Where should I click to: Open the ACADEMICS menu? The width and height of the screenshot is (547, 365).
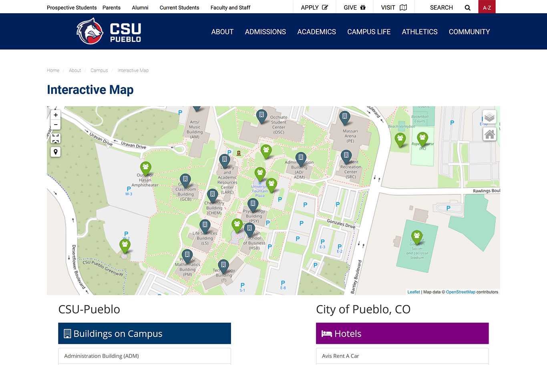[x=316, y=32]
